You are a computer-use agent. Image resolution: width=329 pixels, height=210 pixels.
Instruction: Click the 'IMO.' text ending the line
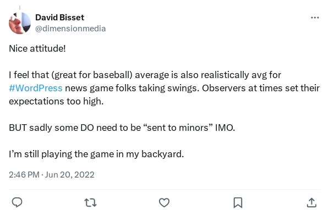pyautogui.click(x=225, y=128)
